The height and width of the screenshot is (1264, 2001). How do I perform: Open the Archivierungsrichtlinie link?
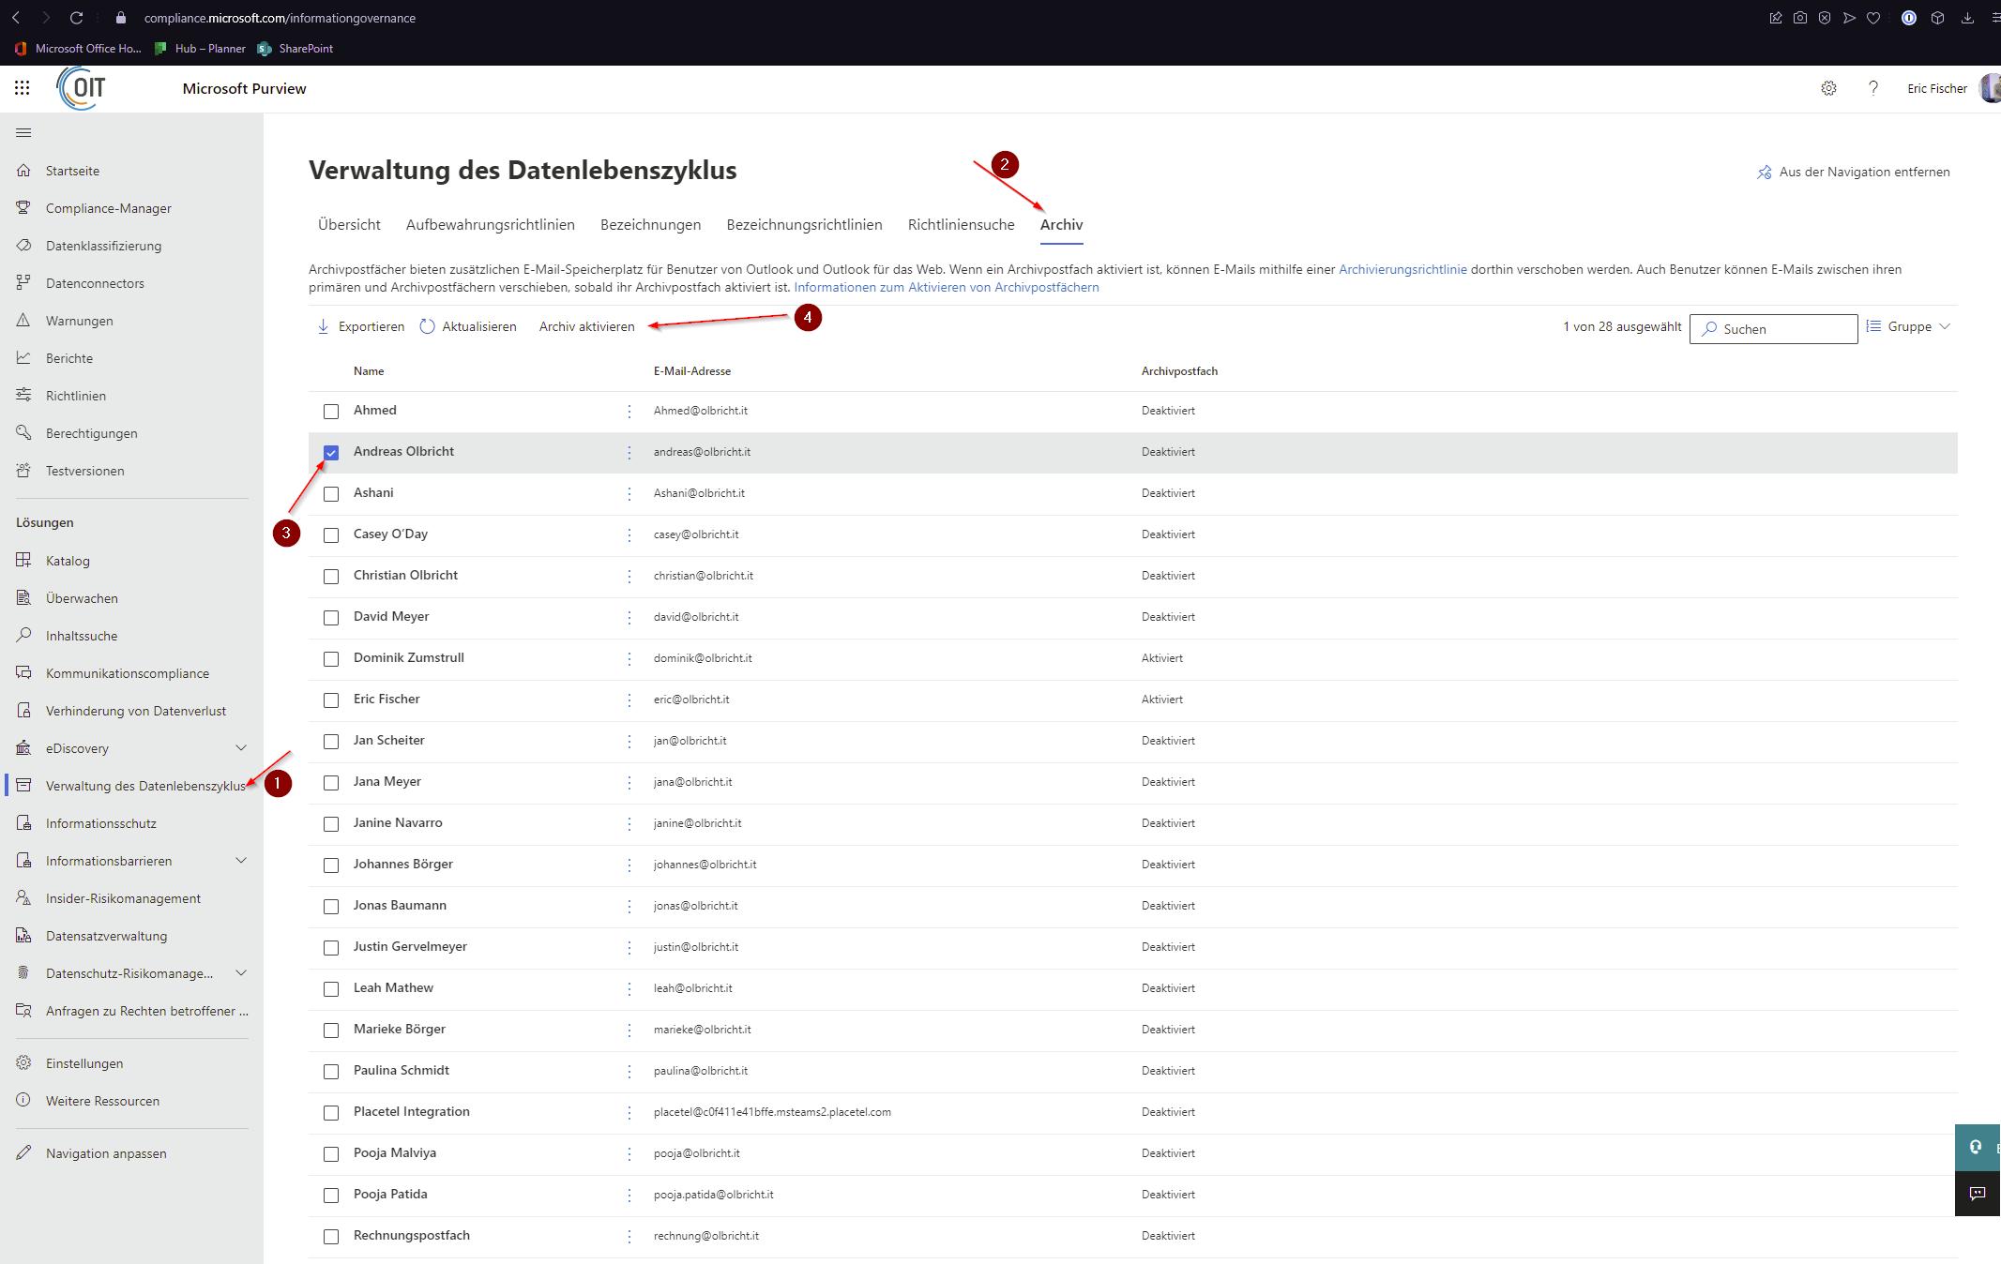1402,269
